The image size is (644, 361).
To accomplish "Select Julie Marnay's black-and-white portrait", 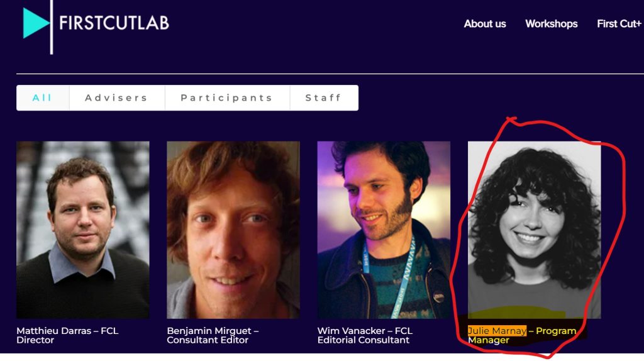I will [534, 230].
